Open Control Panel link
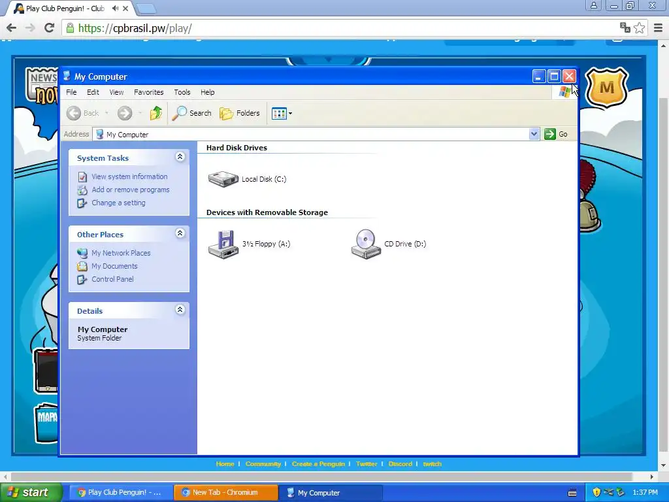The height and width of the screenshot is (502, 669). 112,279
